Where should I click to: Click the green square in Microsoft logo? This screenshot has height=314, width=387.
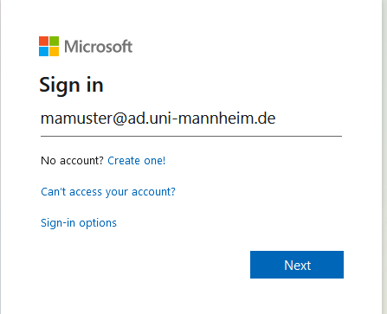(54, 41)
